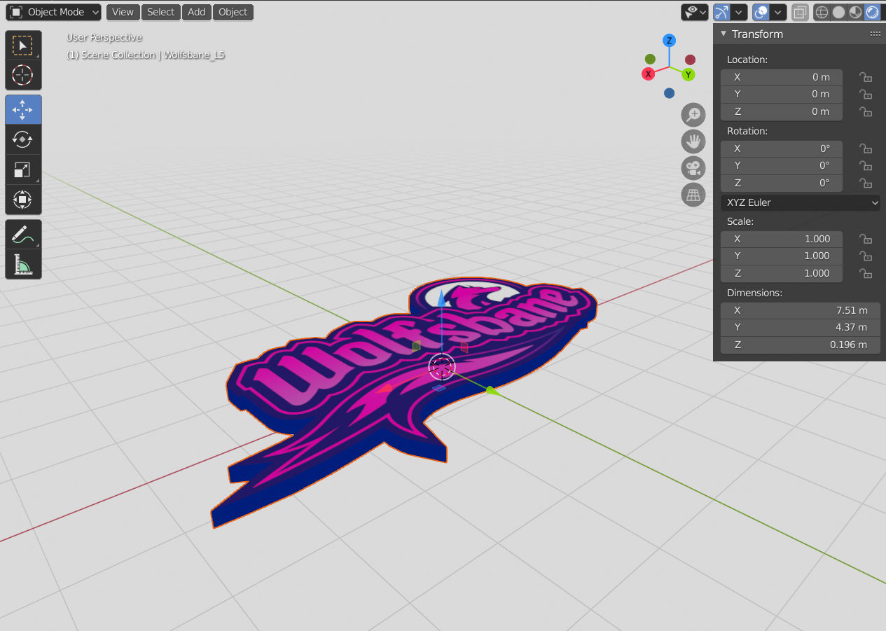Image resolution: width=886 pixels, height=631 pixels.
Task: Switch to the Rotate tool
Action: (23, 139)
